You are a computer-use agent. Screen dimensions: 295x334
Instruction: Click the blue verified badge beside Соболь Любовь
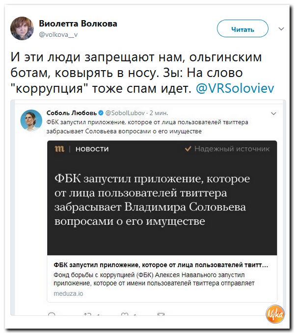tap(101, 113)
